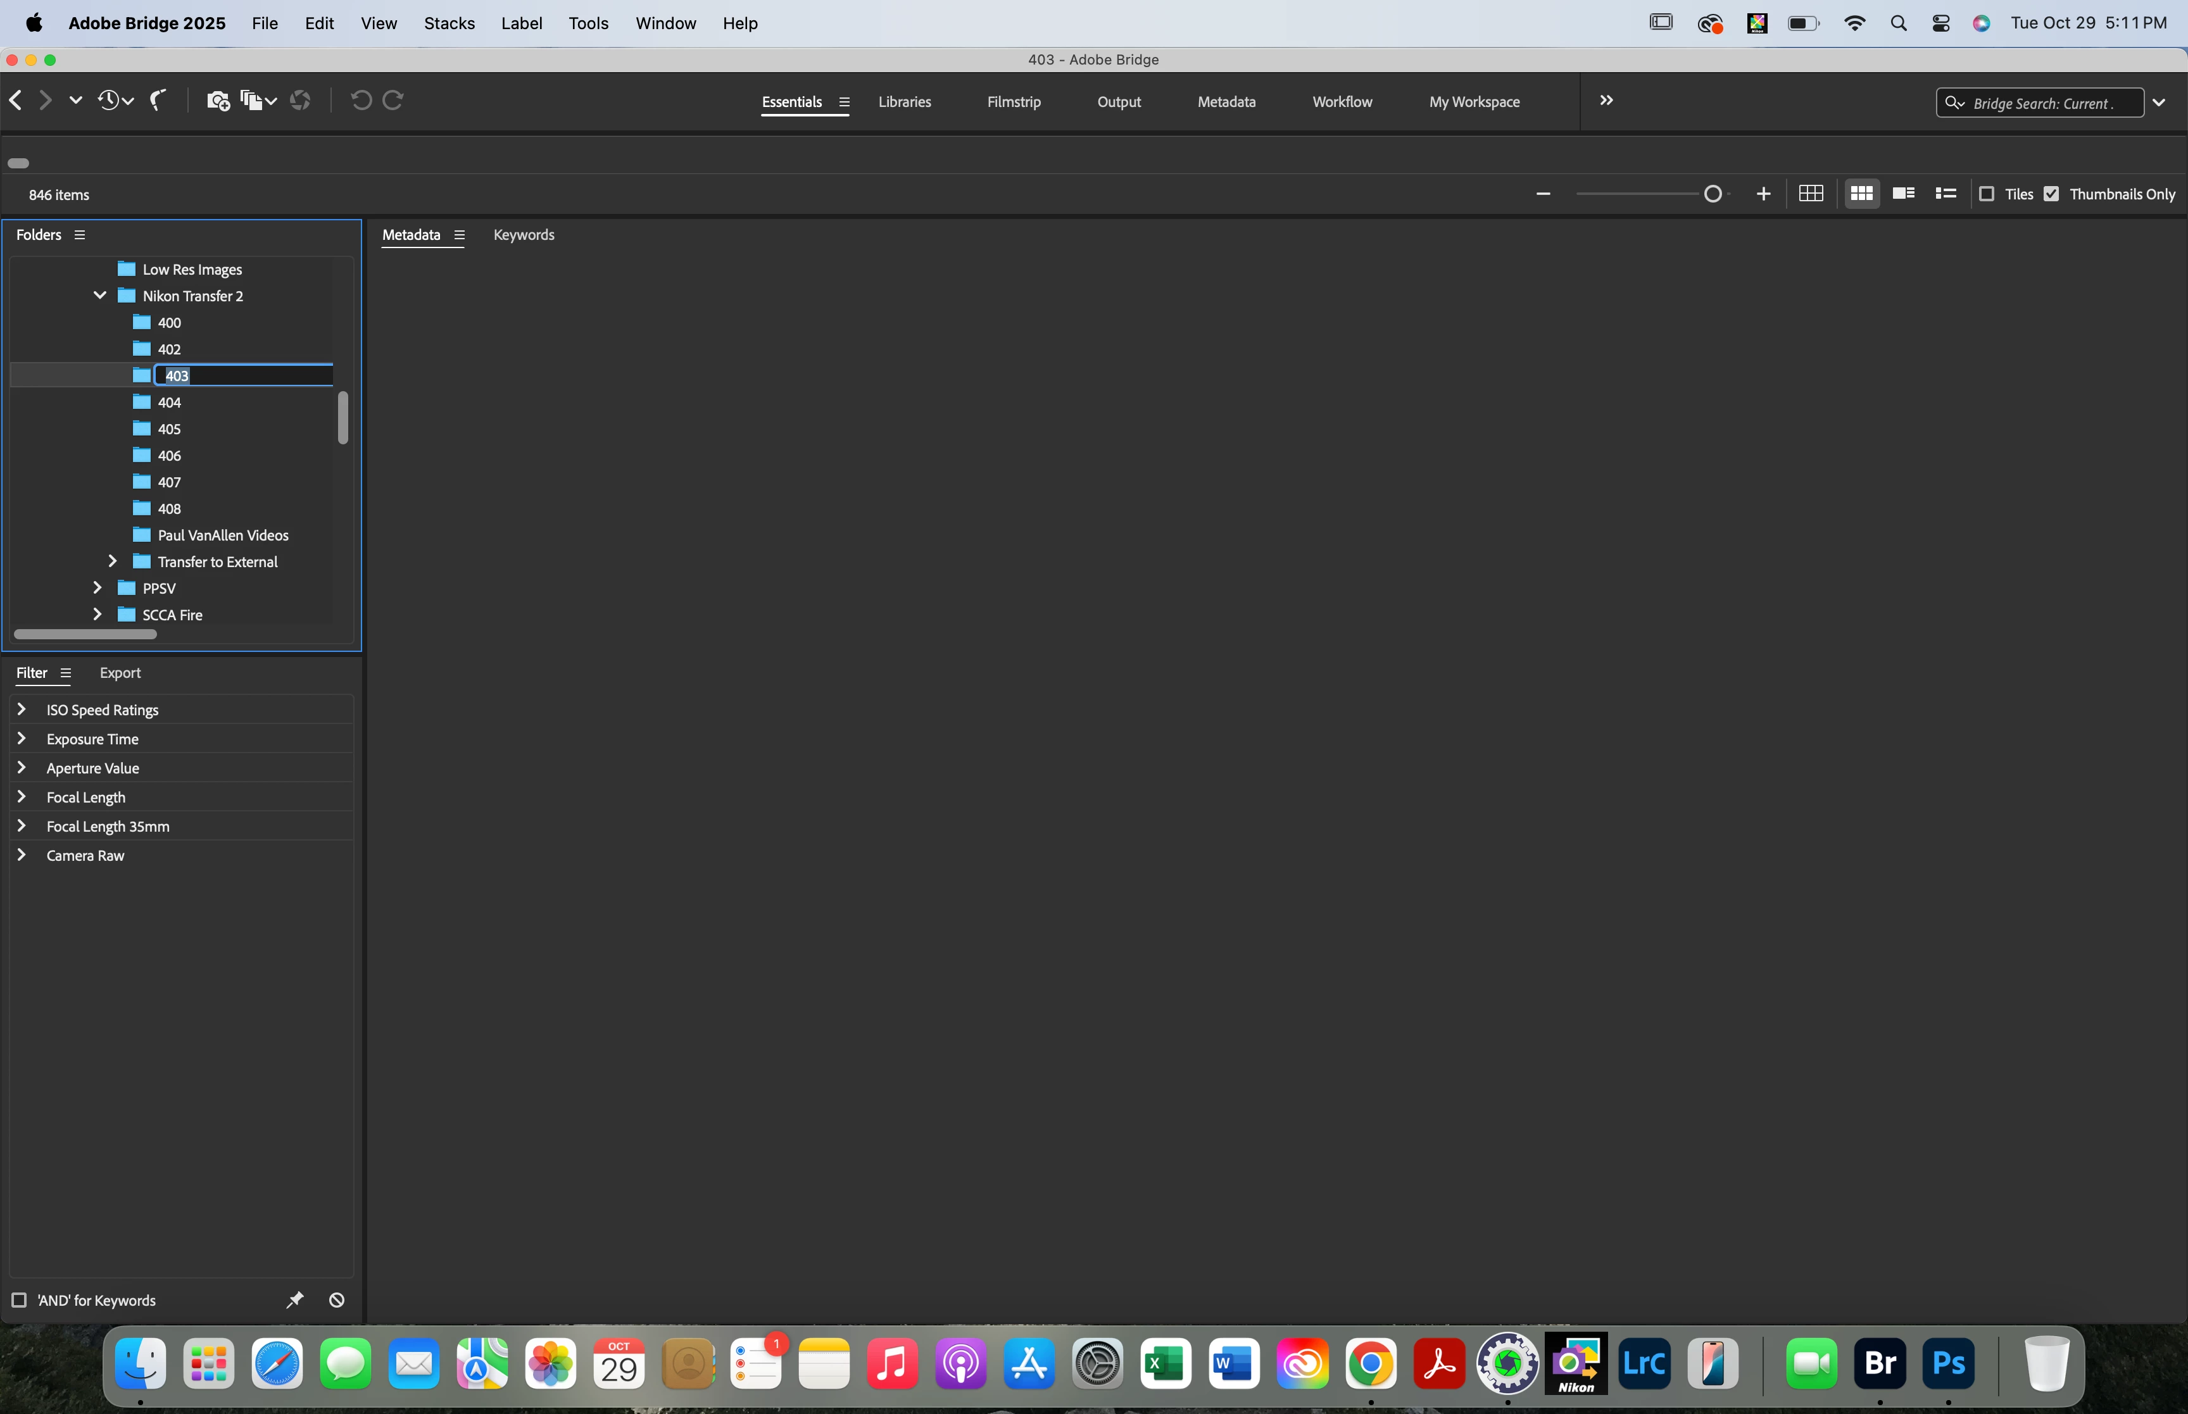Image resolution: width=2188 pixels, height=1414 pixels.
Task: Clear filter with the circle-slash icon
Action: pos(337,1300)
